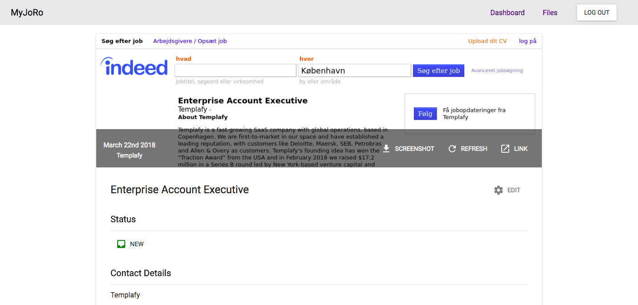Image resolution: width=638 pixels, height=305 pixels.
Task: Click the 'hvor' location field with København
Action: pyautogui.click(x=354, y=70)
